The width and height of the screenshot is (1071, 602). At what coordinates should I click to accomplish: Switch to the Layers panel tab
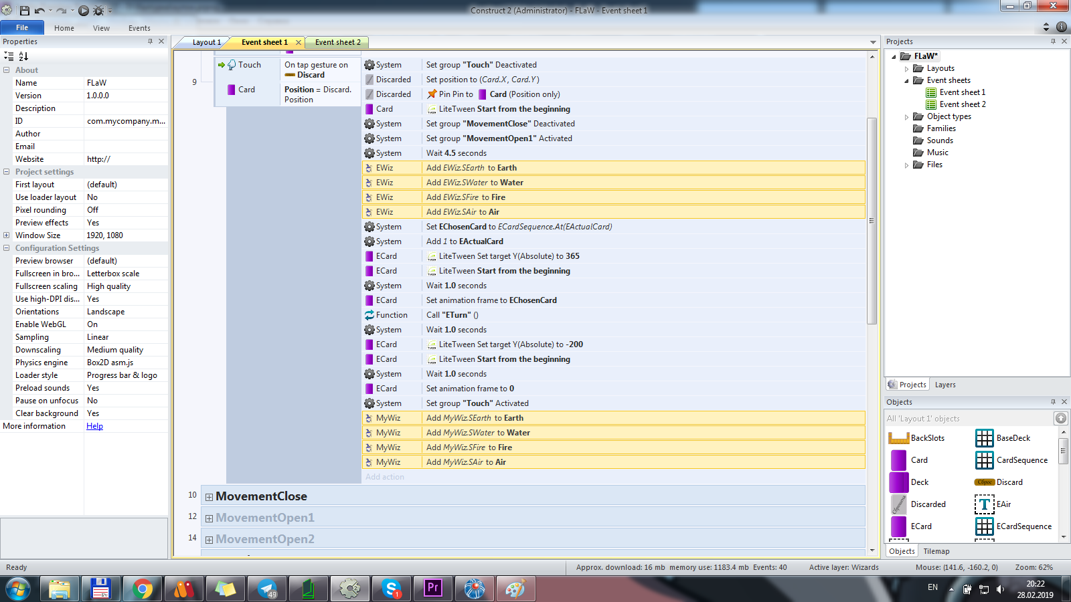(x=945, y=385)
